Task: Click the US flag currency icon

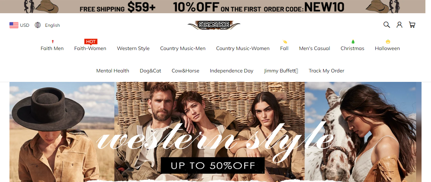Action: (14, 25)
